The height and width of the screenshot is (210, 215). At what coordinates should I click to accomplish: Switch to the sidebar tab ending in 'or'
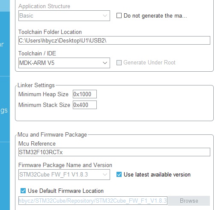click(5, 44)
